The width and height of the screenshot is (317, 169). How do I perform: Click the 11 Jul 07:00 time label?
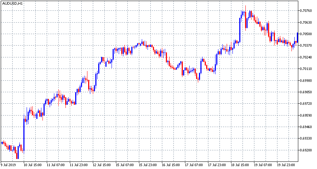pyautogui.click(x=56, y=165)
